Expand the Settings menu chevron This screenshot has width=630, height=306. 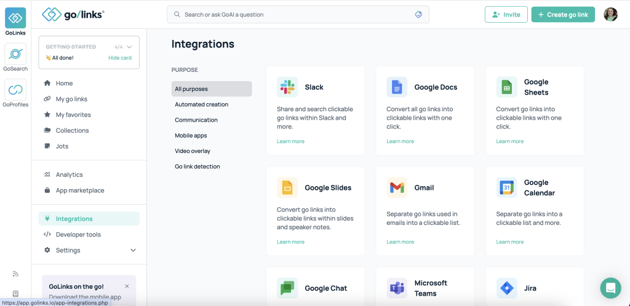[x=134, y=250]
